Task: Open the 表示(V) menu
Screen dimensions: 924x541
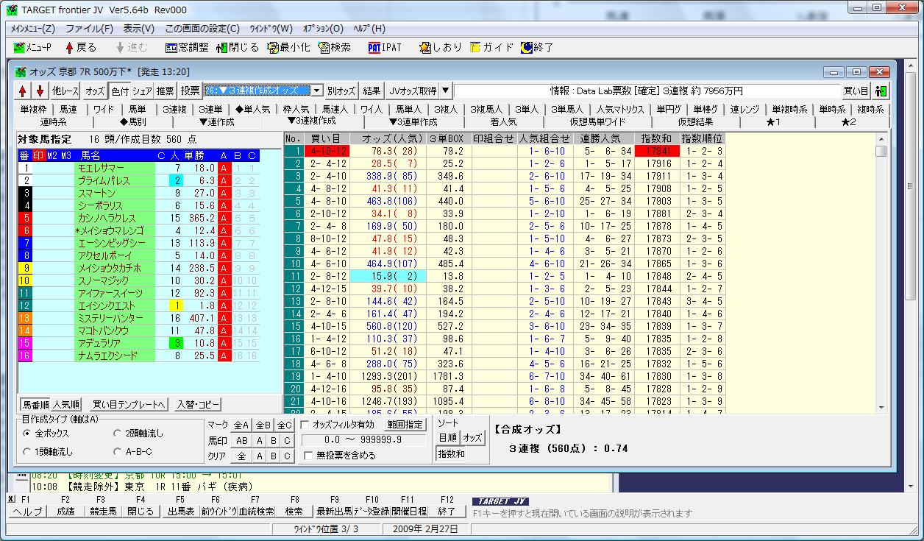Action: pos(139,29)
